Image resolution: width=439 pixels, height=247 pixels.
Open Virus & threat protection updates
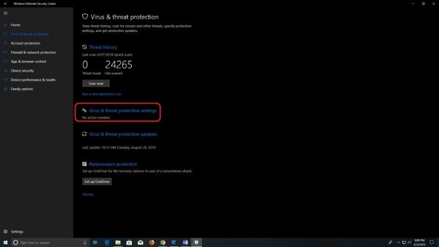[x=123, y=134]
